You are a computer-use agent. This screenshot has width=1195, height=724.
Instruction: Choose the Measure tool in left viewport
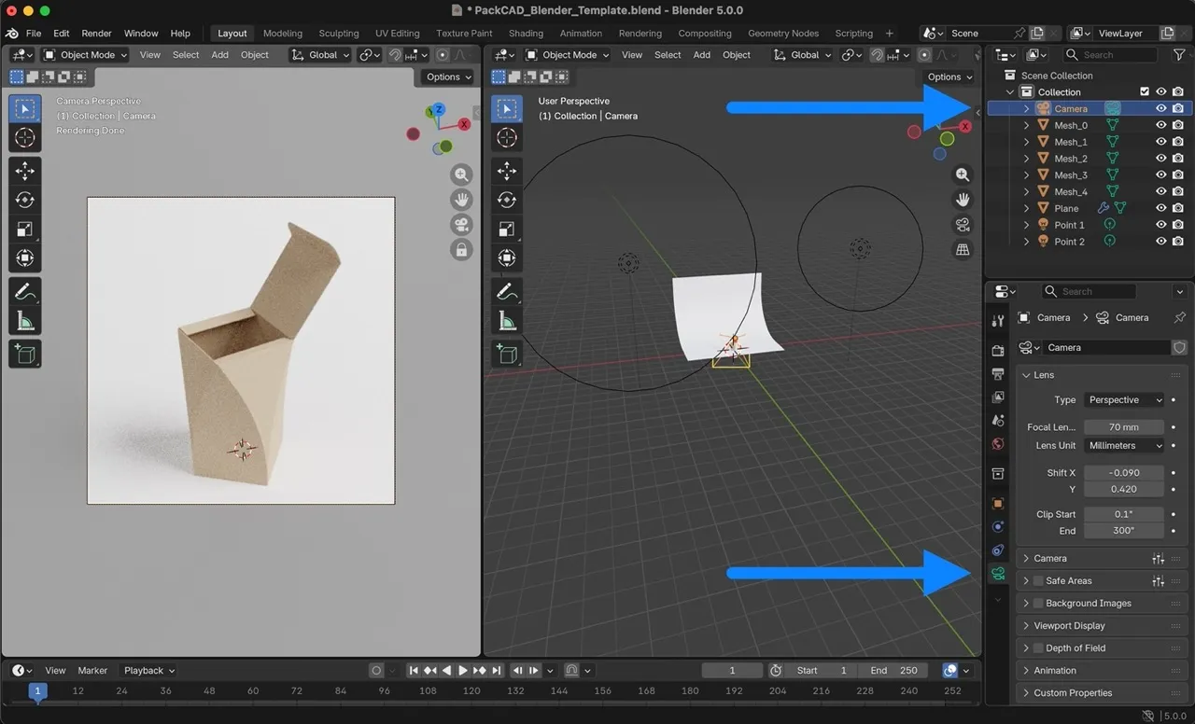pos(25,322)
